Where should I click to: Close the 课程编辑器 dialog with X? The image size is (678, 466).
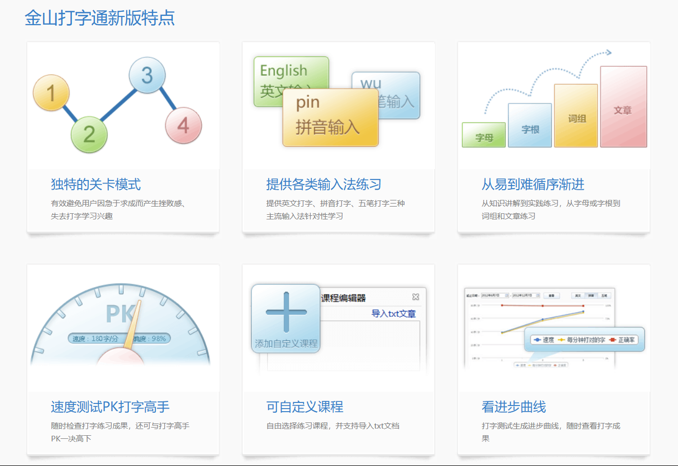(x=416, y=297)
